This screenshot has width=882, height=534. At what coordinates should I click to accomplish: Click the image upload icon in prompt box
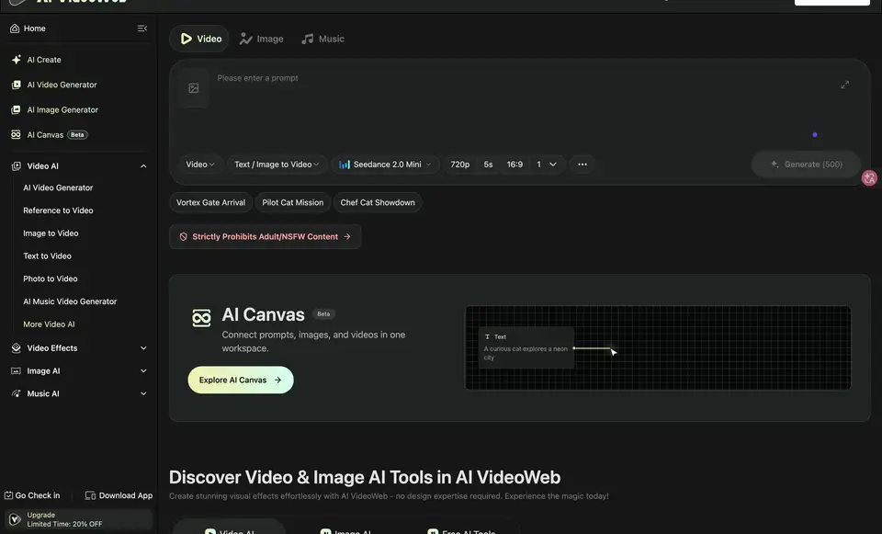click(x=194, y=88)
